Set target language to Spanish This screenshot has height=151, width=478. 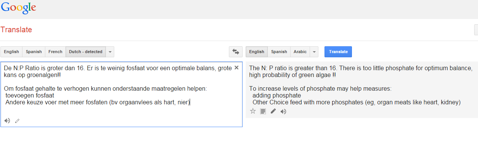[279, 52]
